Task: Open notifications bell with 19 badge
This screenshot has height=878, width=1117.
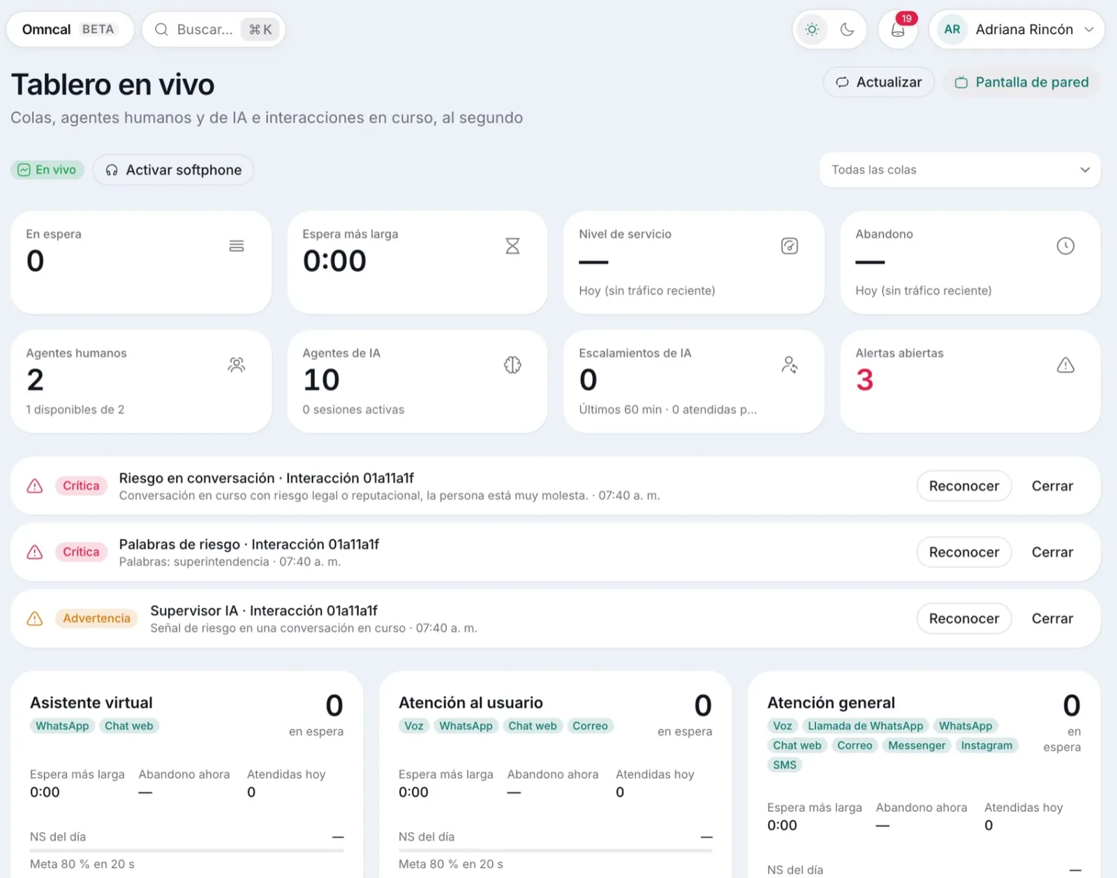Action: pyautogui.click(x=898, y=29)
